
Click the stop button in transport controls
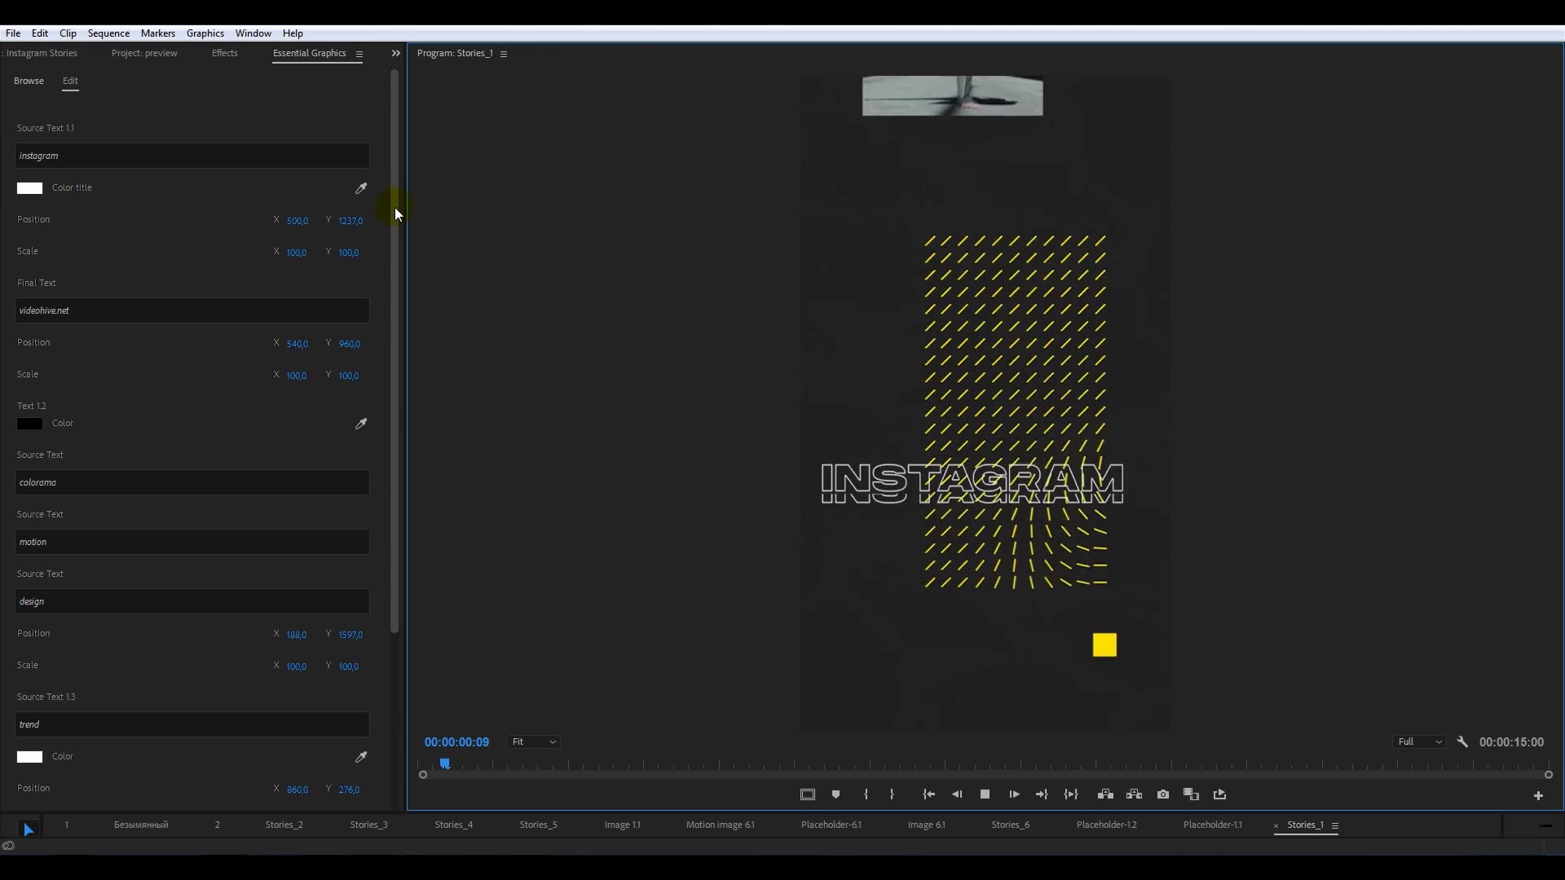click(985, 794)
